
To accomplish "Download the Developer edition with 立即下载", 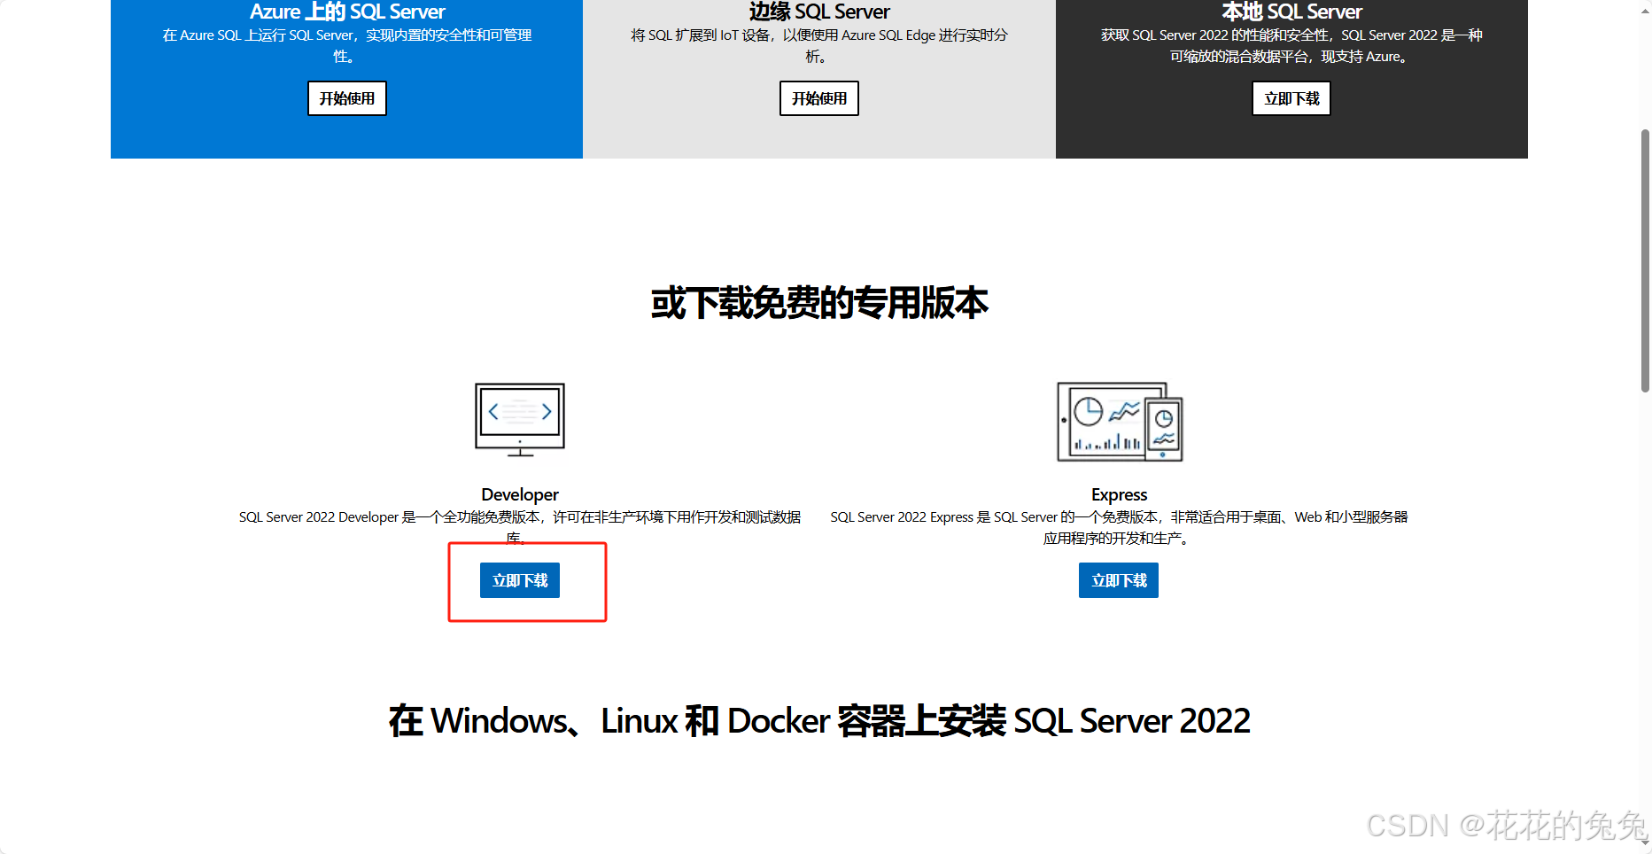I will [520, 580].
